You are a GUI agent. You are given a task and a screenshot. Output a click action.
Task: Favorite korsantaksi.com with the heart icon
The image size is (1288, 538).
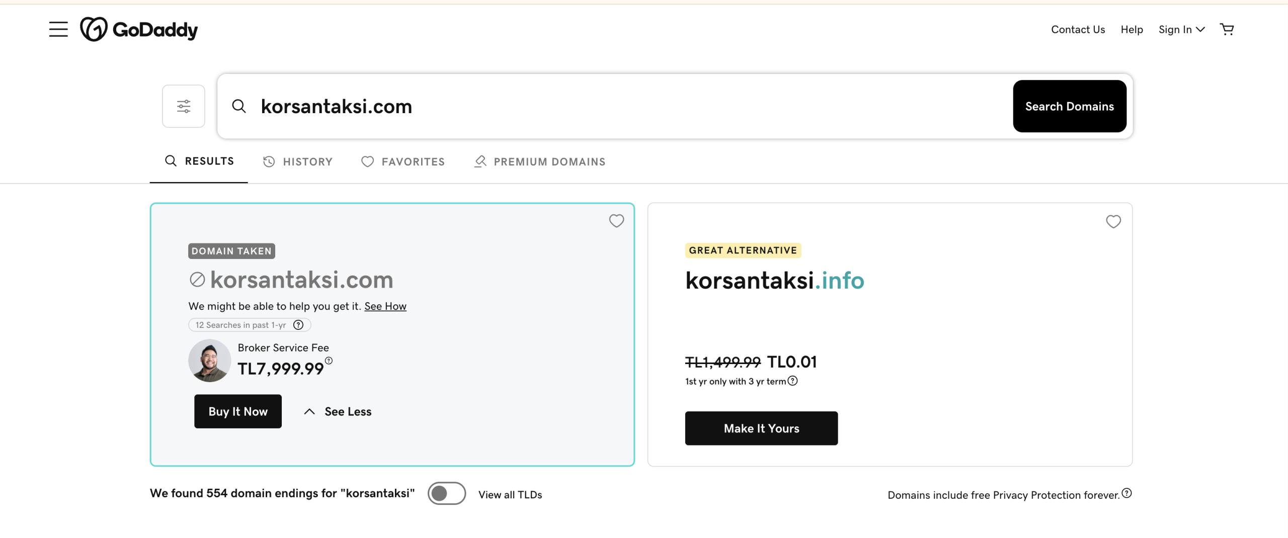pyautogui.click(x=616, y=221)
